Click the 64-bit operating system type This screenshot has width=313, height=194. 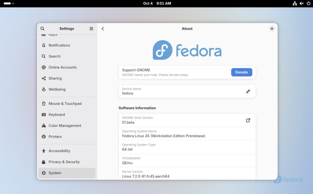click(x=127, y=150)
